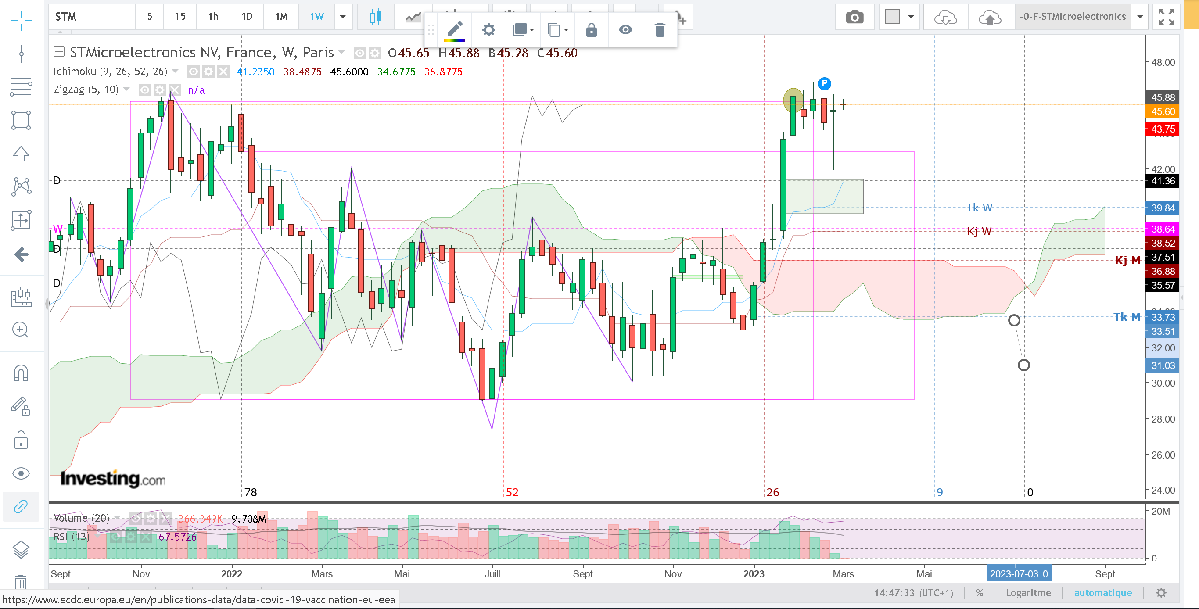Image resolution: width=1199 pixels, height=609 pixels.
Task: Switch to 15 minute interval
Action: tap(180, 17)
